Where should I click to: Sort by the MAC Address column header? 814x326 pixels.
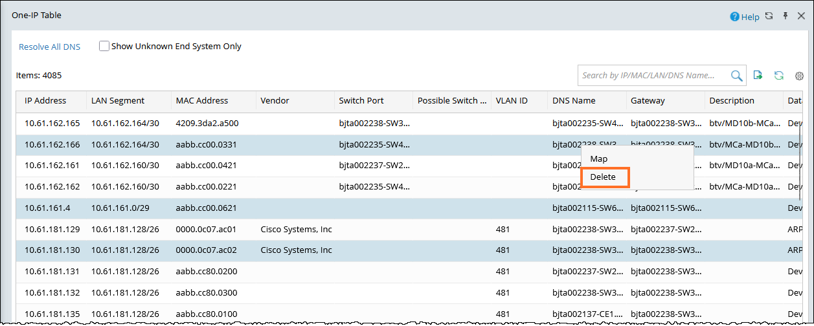(x=202, y=101)
